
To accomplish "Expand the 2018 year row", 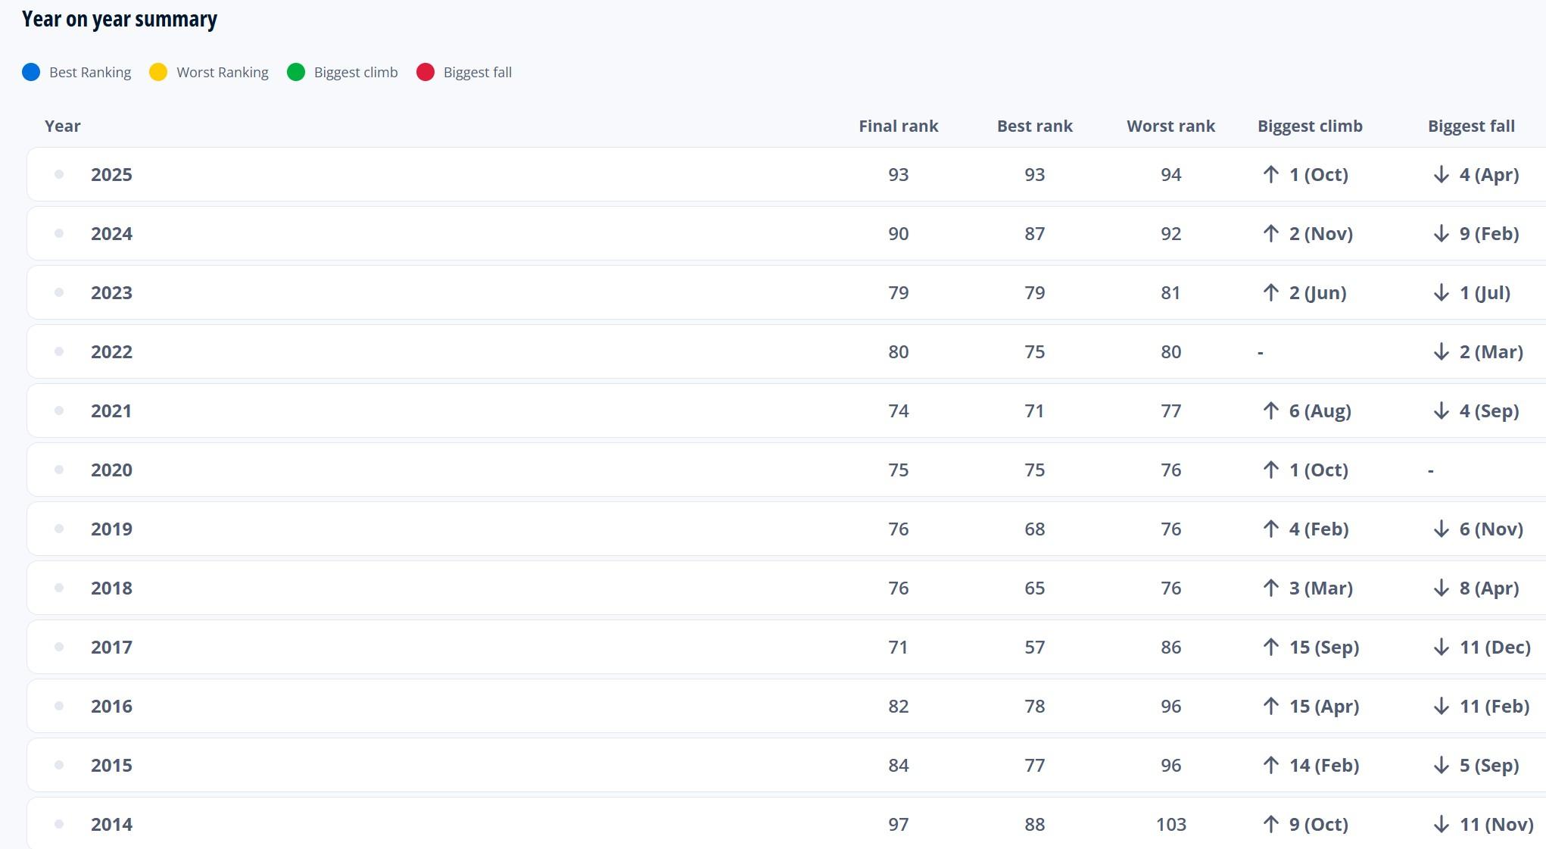I will [111, 588].
